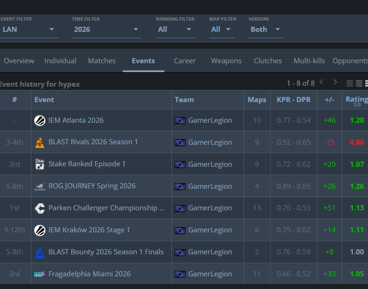Expand the Map Filter All dropdown

click(x=222, y=30)
